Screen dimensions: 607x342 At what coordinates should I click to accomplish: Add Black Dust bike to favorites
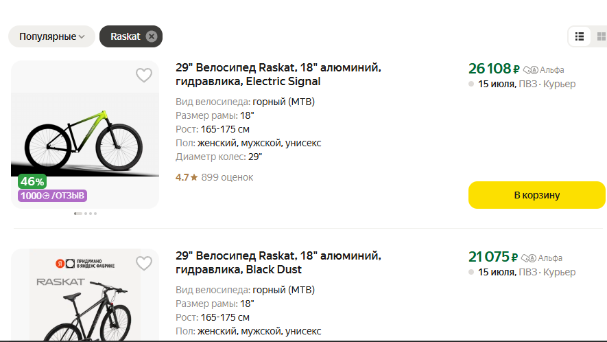coord(143,264)
